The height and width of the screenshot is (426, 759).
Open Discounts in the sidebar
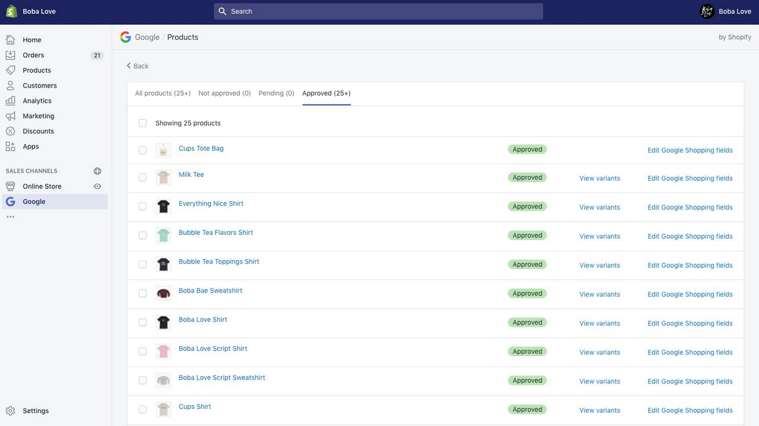click(38, 132)
